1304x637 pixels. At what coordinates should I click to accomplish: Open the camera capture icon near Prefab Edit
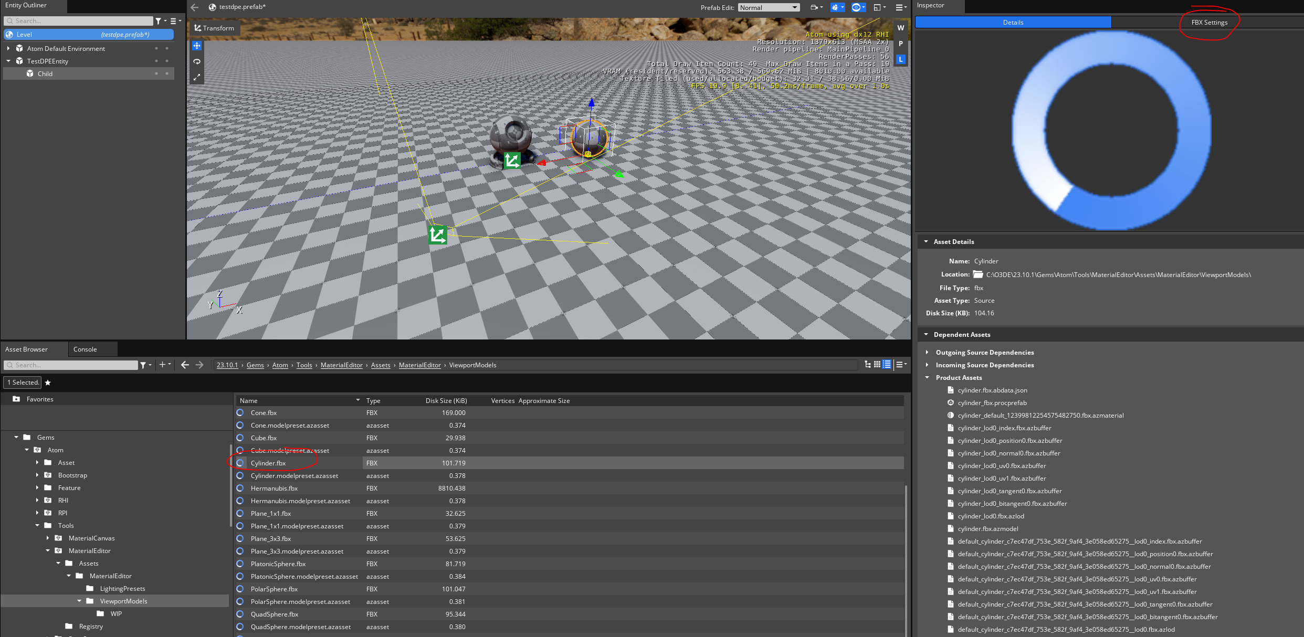pyautogui.click(x=813, y=7)
